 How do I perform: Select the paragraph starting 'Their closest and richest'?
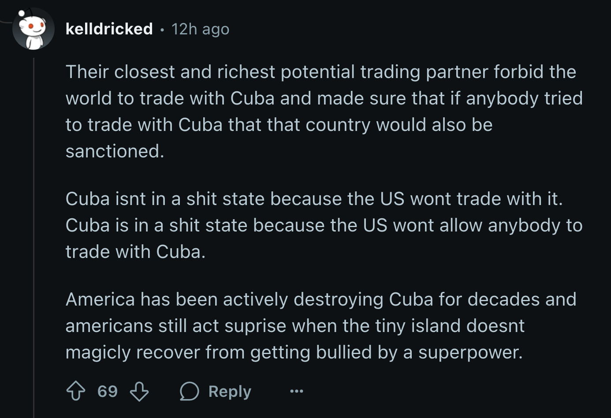pyautogui.click(x=324, y=111)
